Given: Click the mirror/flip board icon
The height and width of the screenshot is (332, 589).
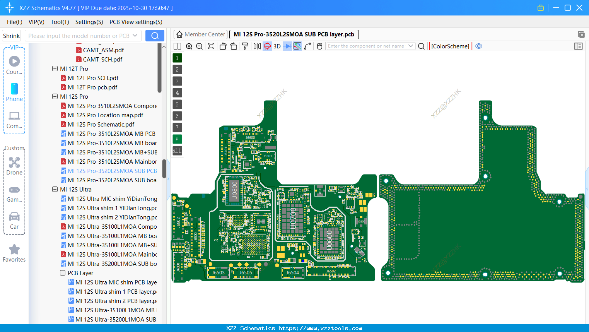Looking at the screenshot, I should (257, 46).
